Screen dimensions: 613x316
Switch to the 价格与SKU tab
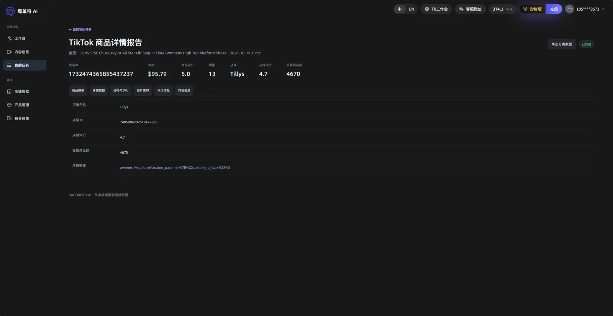click(x=121, y=90)
